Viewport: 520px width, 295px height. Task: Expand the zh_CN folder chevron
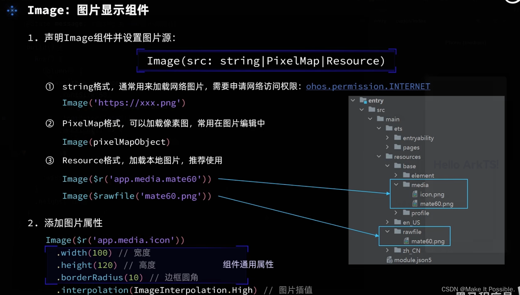click(387, 250)
